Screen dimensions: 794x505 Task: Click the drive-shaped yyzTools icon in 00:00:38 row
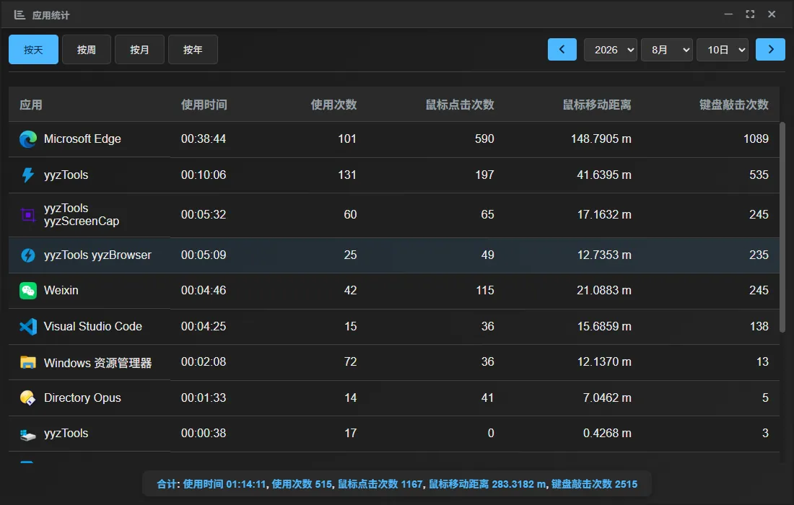[28, 434]
